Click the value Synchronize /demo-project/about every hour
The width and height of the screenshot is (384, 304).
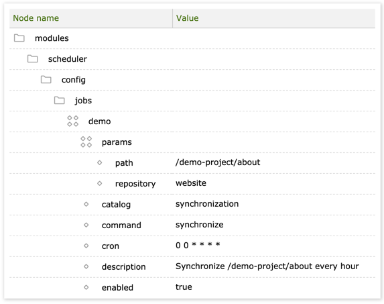point(267,266)
